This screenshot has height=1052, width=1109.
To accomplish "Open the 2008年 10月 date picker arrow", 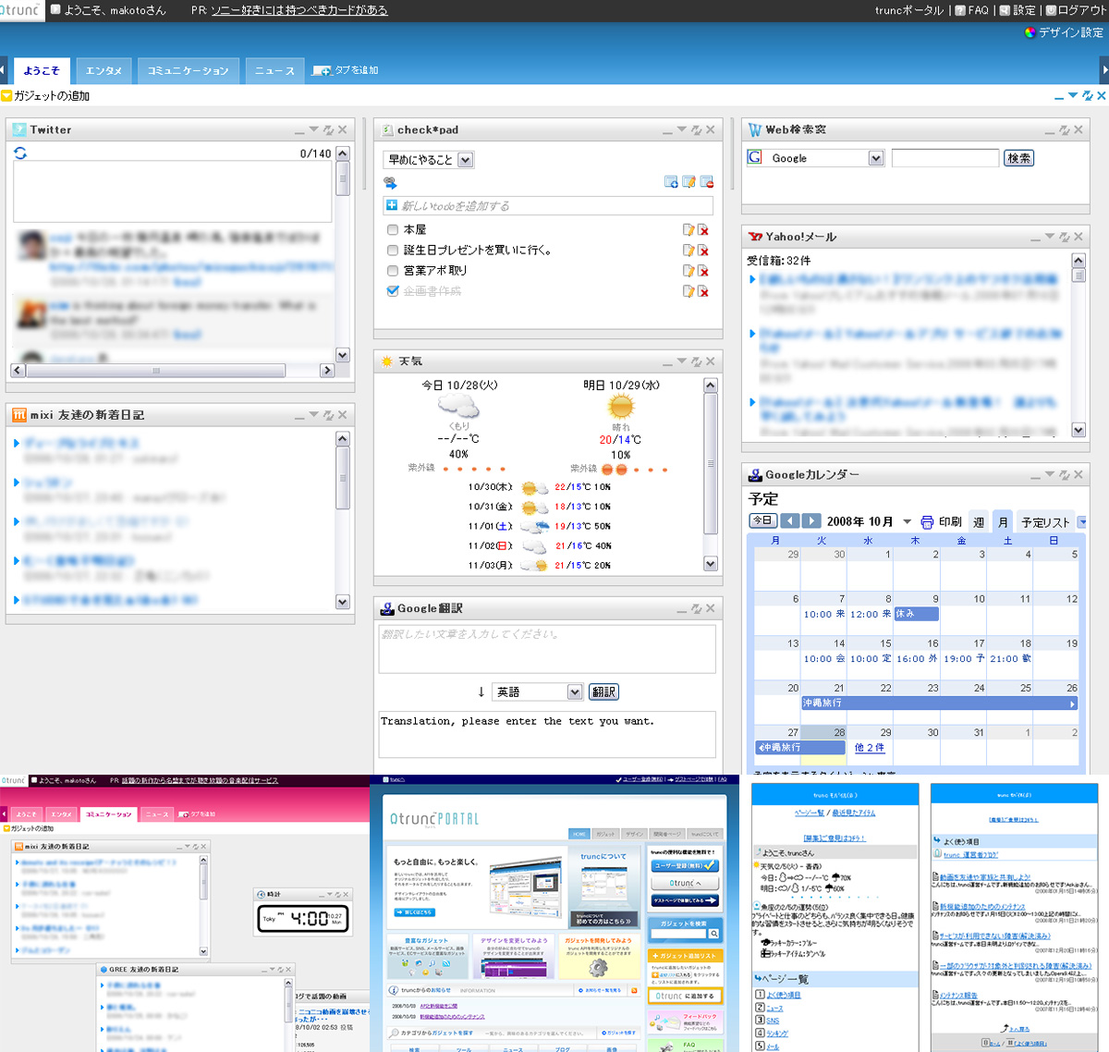I will point(908,521).
